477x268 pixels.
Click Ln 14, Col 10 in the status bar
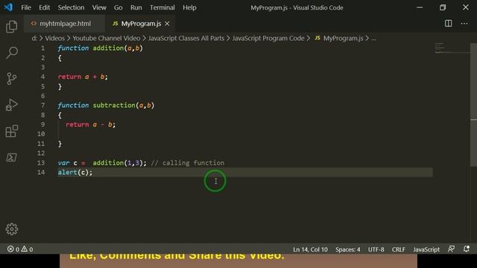(x=310, y=249)
